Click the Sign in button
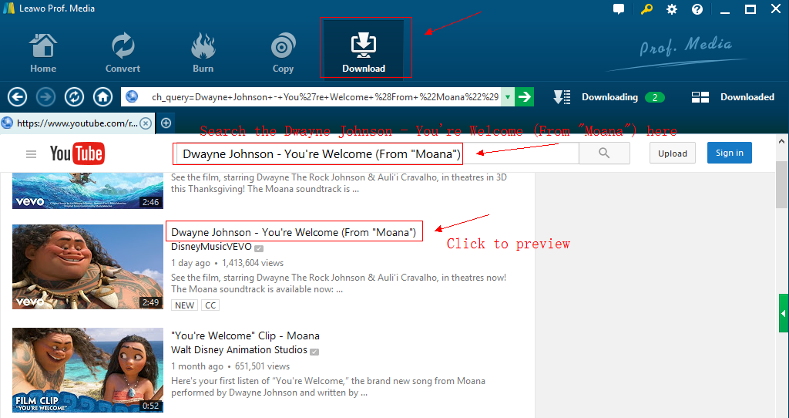Screen dimensions: 789x418 (730, 153)
